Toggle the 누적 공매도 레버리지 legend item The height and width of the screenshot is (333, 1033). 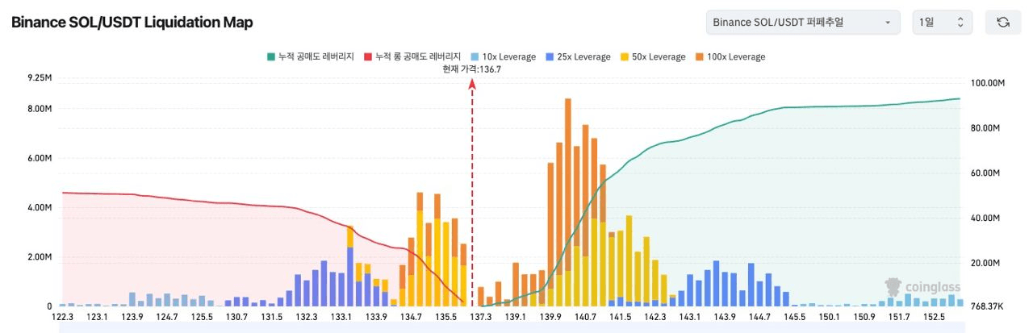click(x=311, y=56)
